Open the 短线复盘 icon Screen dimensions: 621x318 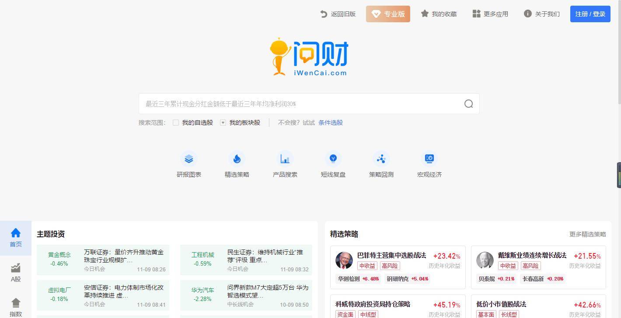333,159
